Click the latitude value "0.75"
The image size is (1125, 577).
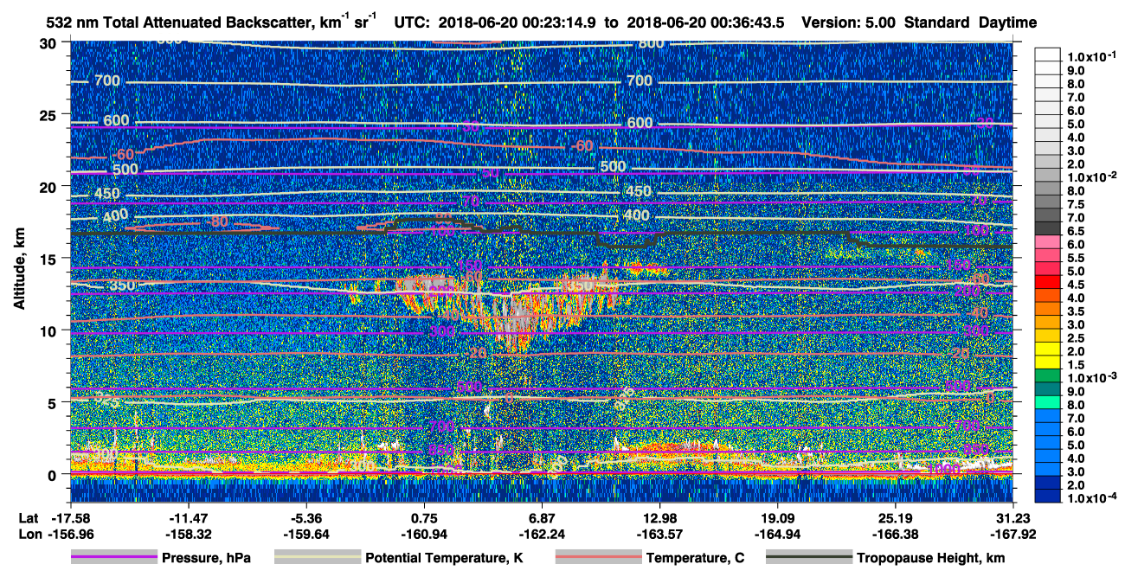pyautogui.click(x=424, y=517)
